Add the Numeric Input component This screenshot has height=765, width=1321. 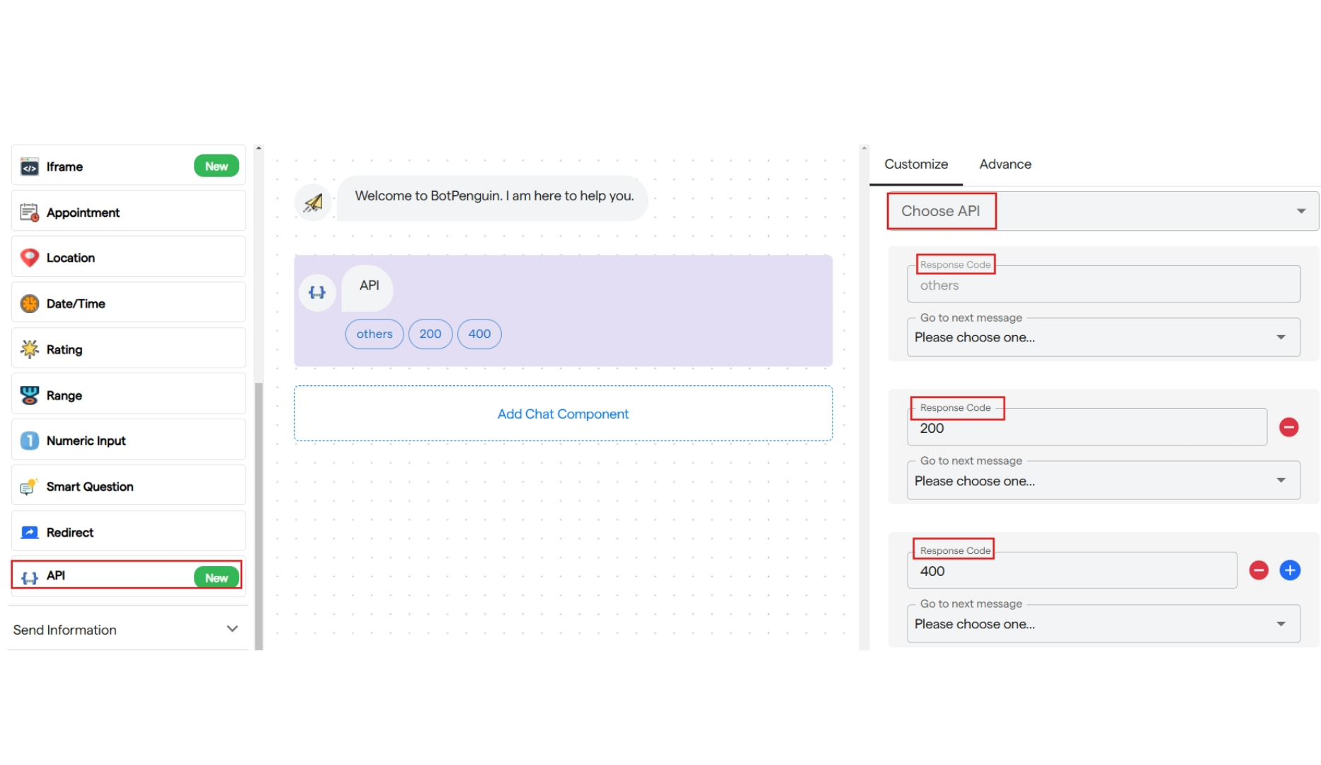[128, 440]
